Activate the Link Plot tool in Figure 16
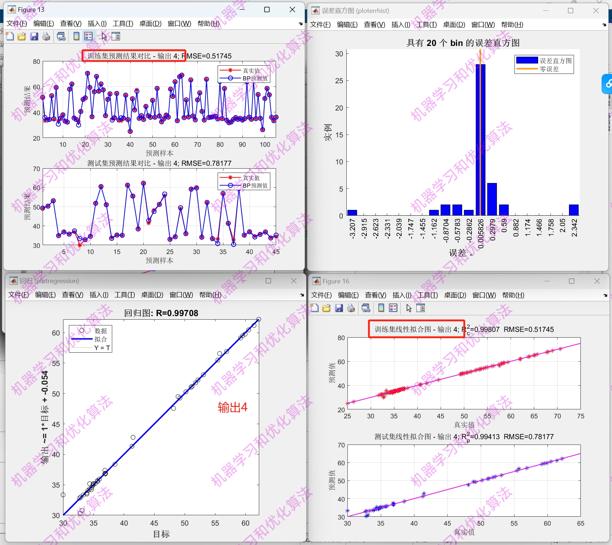Viewport: 612px width, 545px height. point(366,308)
